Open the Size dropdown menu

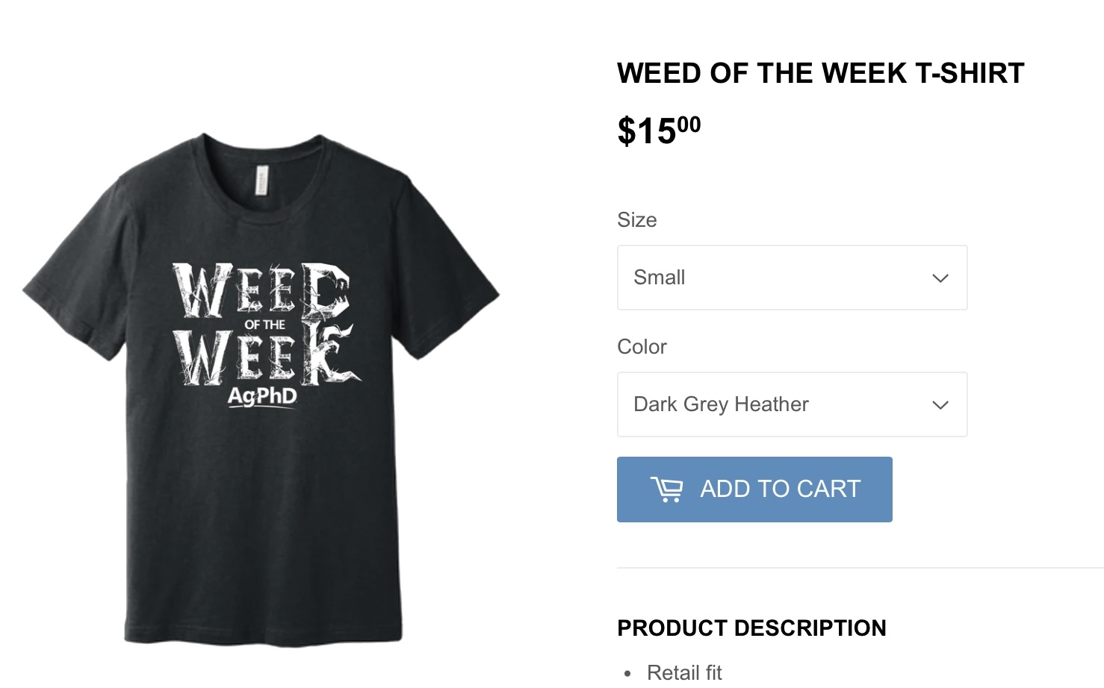pyautogui.click(x=792, y=278)
